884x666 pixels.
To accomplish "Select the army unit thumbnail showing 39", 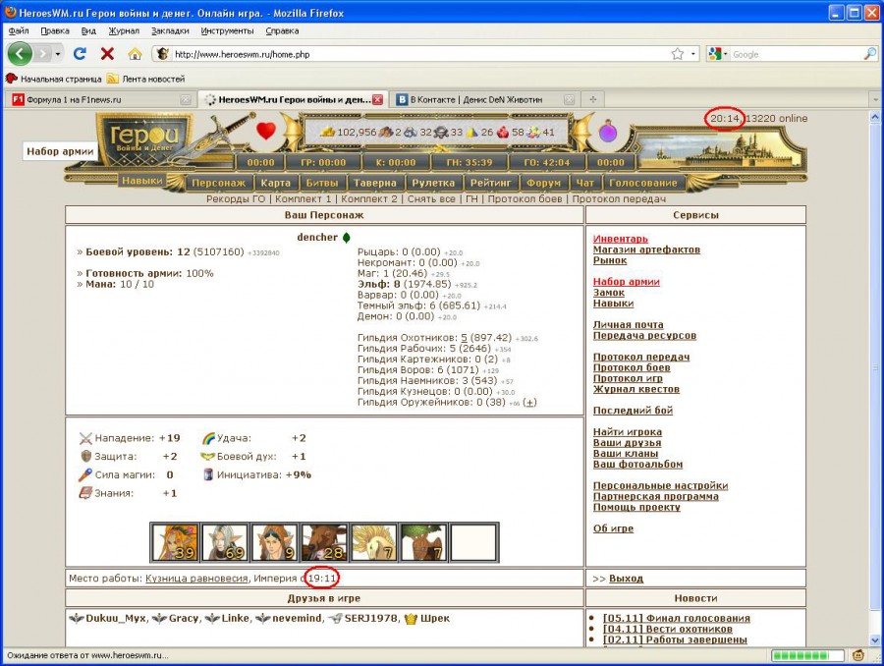I will [x=176, y=542].
